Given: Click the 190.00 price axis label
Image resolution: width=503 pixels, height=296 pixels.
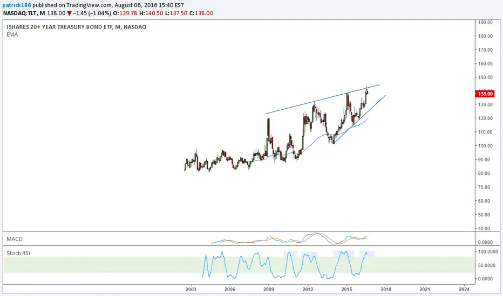Looking at the screenshot, I should click(485, 23).
